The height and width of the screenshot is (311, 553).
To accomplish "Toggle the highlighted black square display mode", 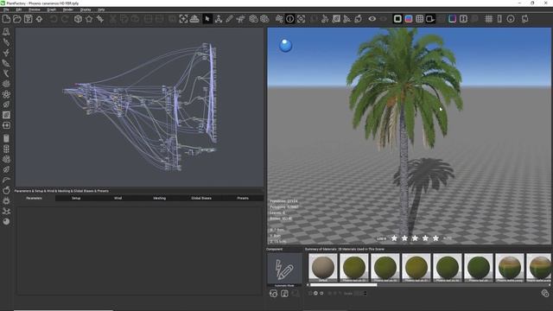I will (397, 19).
